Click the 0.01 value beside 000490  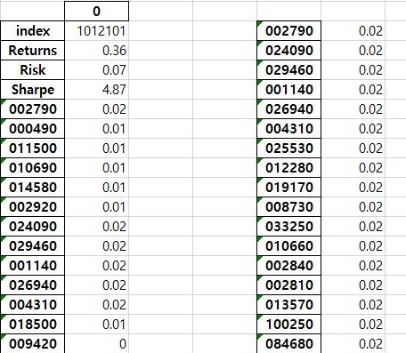96,128
